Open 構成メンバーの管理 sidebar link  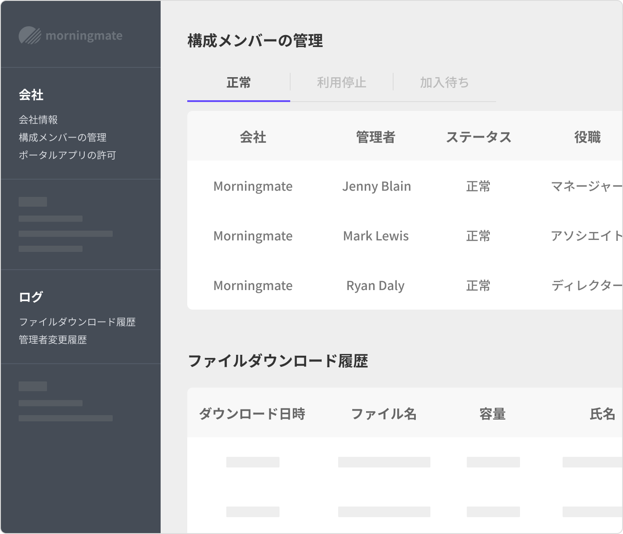[63, 137]
